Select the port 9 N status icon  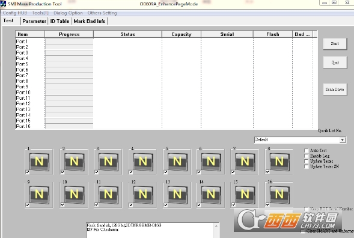39,194
